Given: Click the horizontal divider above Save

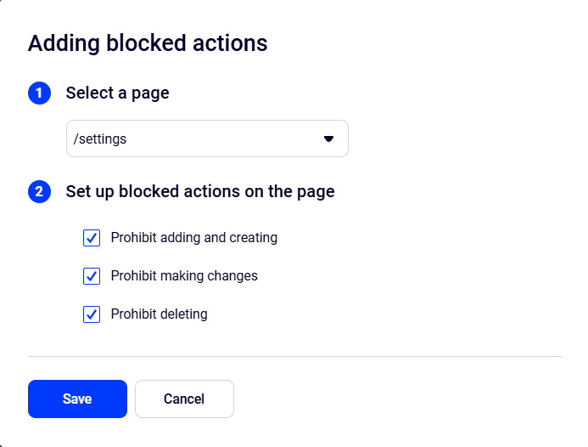Looking at the screenshot, I should 294,356.
